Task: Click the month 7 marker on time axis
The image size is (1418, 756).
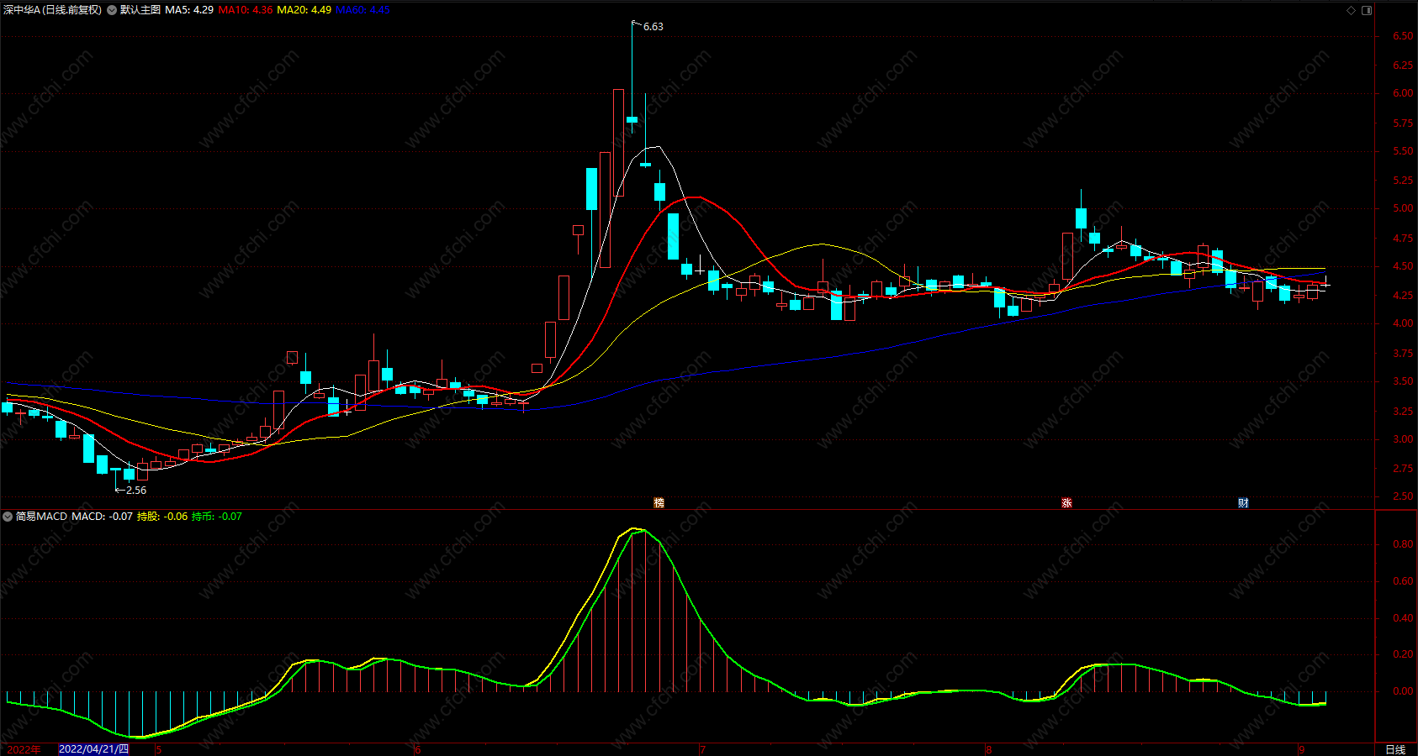Action: [702, 749]
